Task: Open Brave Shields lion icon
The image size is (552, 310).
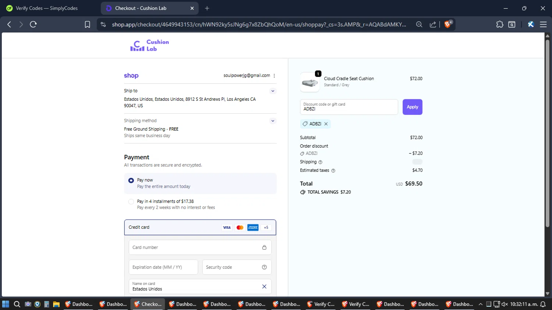Action: [448, 24]
